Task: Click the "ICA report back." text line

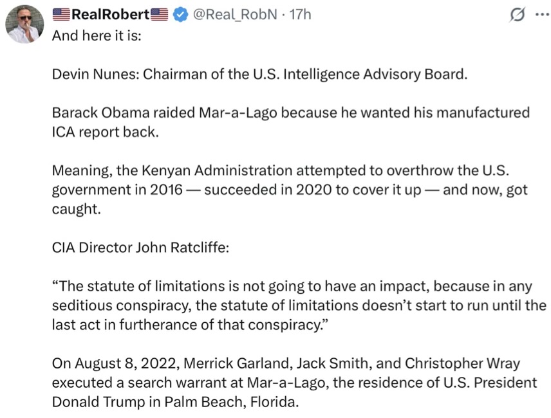Action: tap(104, 132)
